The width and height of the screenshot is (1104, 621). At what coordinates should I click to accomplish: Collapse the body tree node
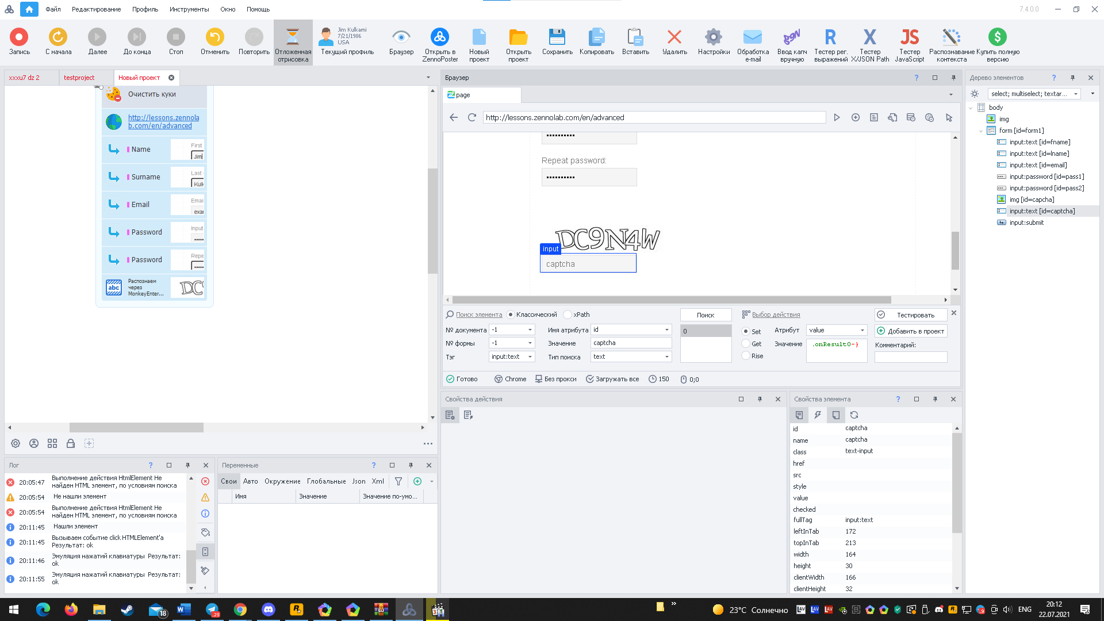[971, 108]
